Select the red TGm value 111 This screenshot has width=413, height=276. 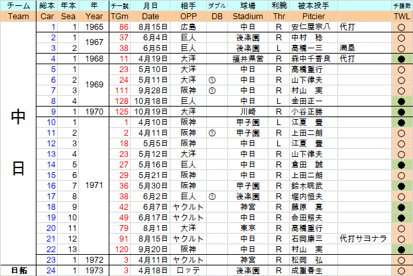click(122, 91)
